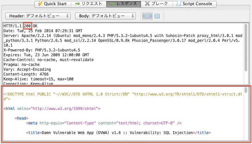
Task: Switch to the リクエスト tab
Action: point(89,4)
